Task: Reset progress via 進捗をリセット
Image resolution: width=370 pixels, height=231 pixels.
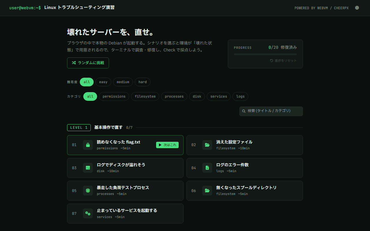Action: coord(283,61)
